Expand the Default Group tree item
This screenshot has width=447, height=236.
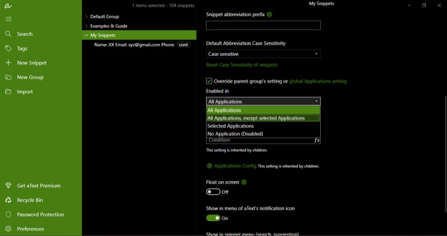pos(86,17)
